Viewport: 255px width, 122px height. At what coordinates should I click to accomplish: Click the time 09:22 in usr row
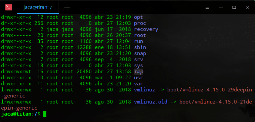(123, 78)
